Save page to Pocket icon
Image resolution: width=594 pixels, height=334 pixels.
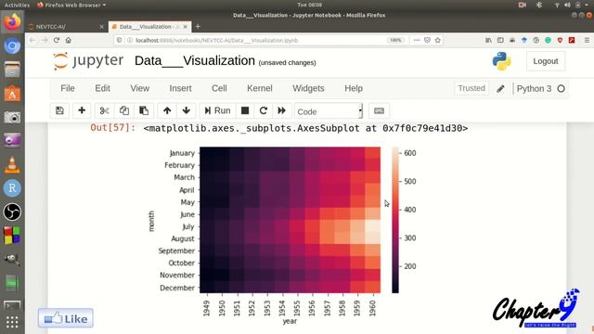pos(427,40)
